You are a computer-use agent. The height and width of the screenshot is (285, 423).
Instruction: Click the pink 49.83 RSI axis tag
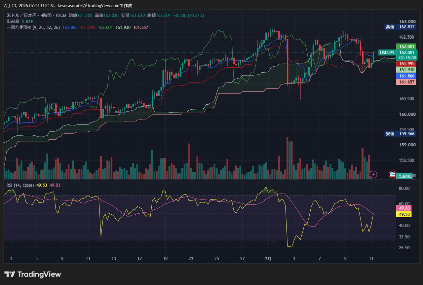404,208
